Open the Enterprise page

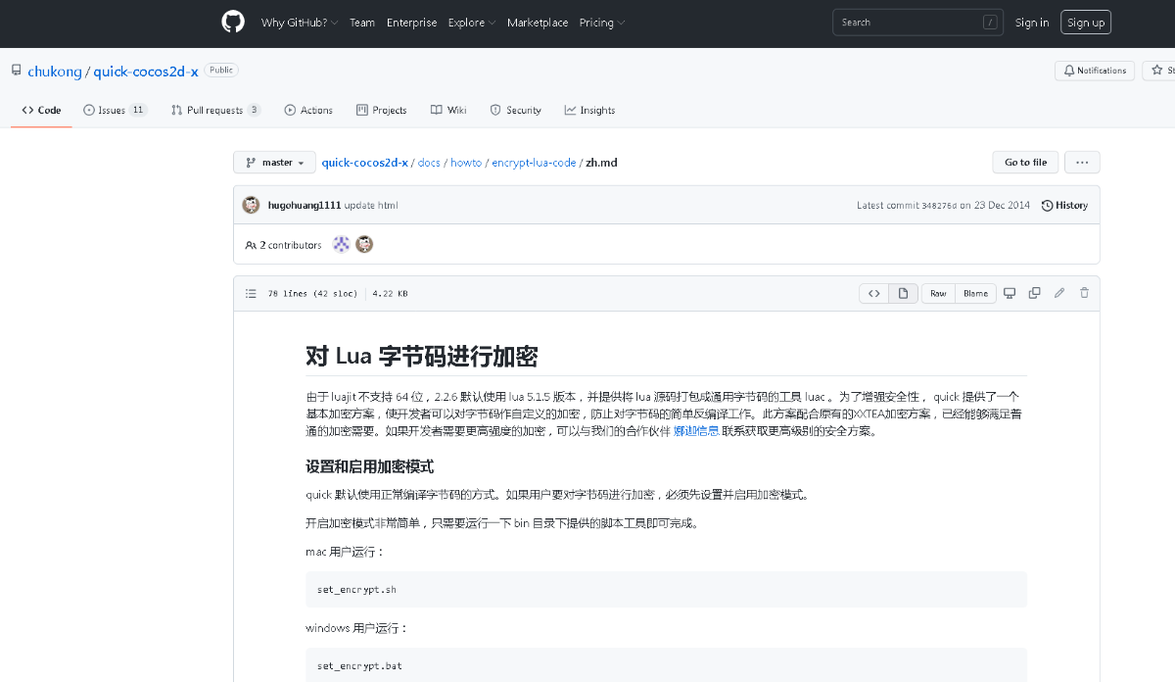point(412,23)
